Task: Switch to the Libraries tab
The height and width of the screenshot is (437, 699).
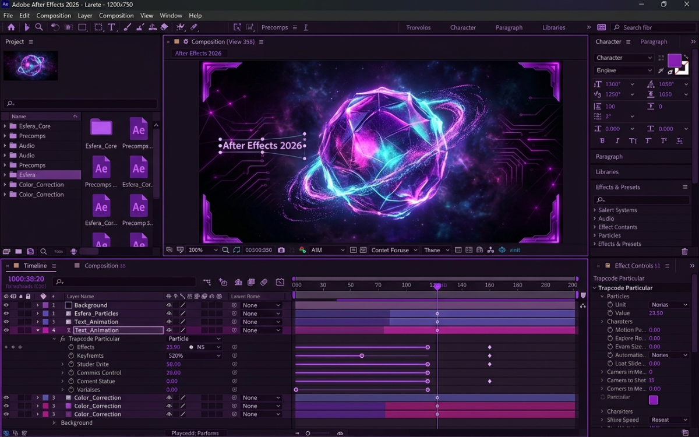Action: click(553, 27)
